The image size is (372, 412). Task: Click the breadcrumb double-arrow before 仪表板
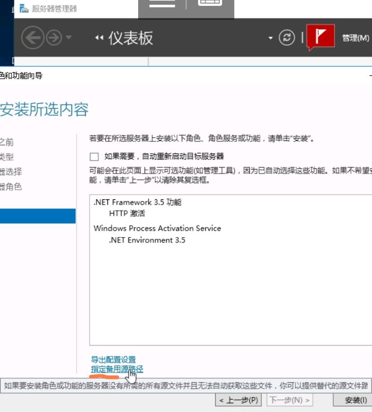[99, 38]
